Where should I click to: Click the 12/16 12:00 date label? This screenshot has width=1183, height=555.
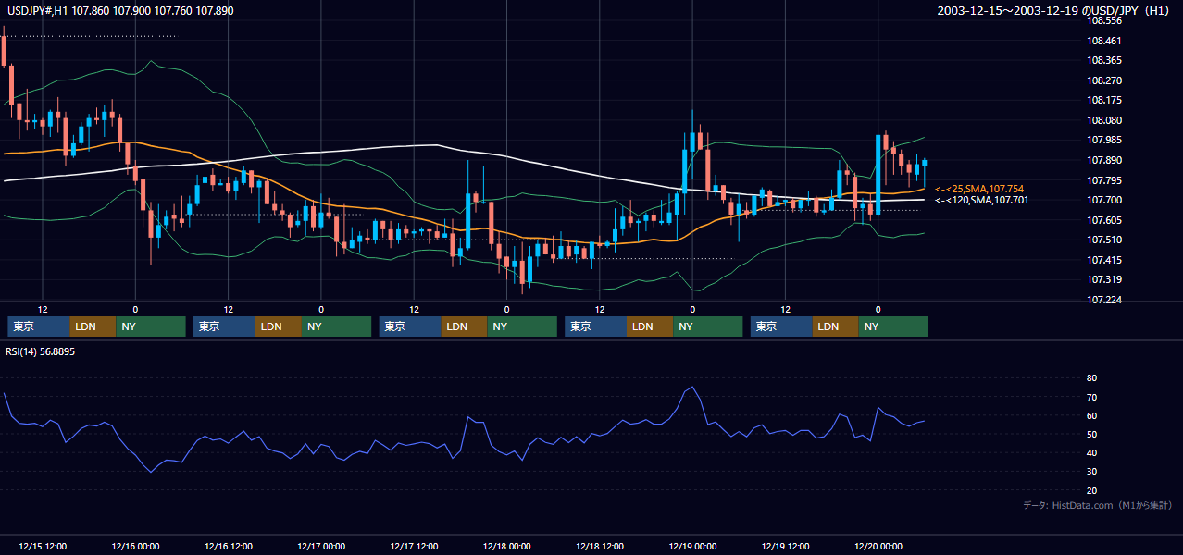[229, 546]
